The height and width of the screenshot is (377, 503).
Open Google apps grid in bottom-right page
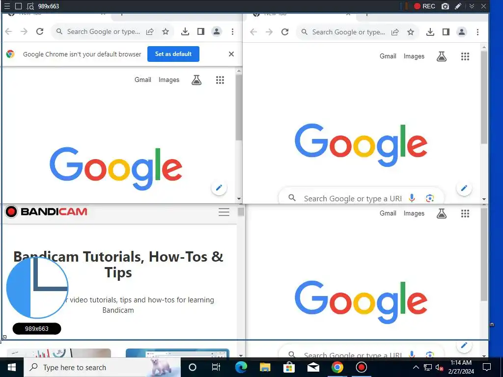click(x=465, y=214)
